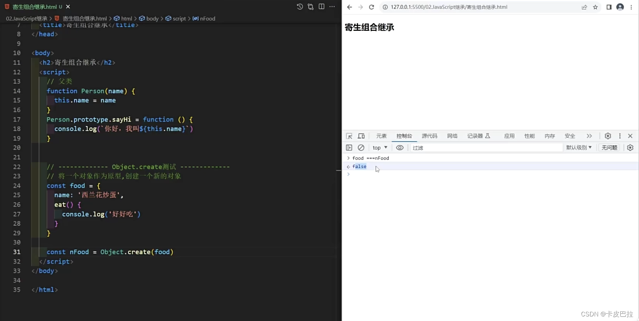Open the top JavaScript context dropdown
Viewport: 639px width, 321px height.
pyautogui.click(x=380, y=148)
